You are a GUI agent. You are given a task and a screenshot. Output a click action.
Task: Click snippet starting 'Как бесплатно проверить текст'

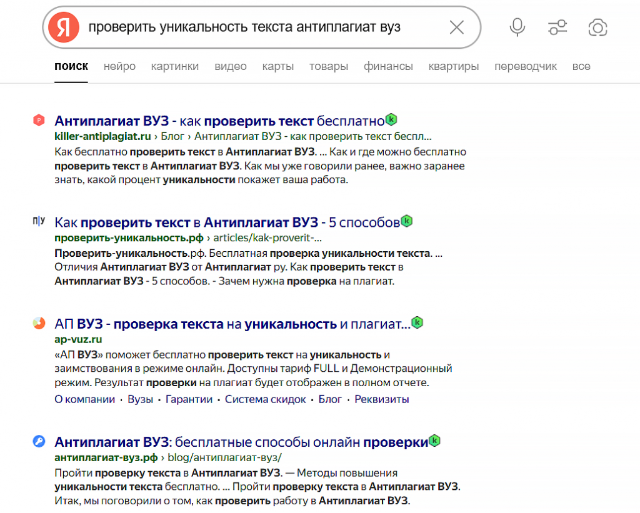(x=261, y=166)
